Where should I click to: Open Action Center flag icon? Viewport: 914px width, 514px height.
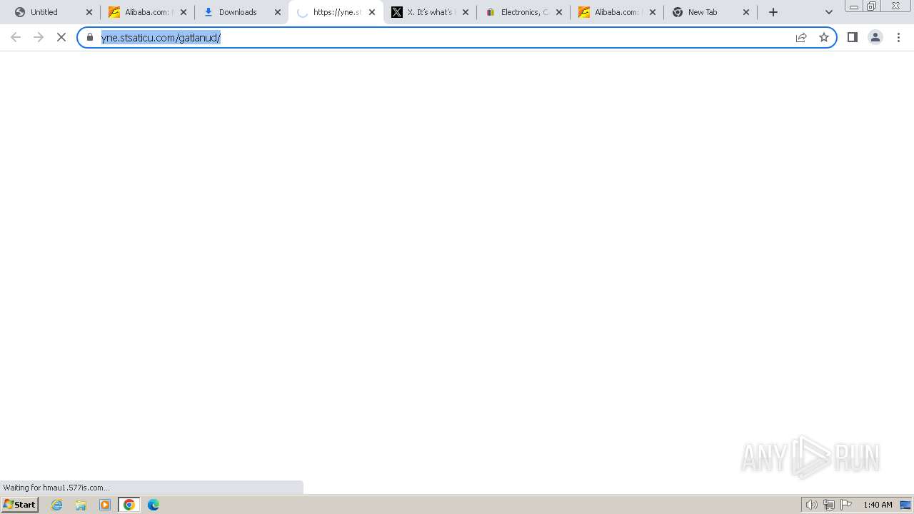tap(846, 505)
